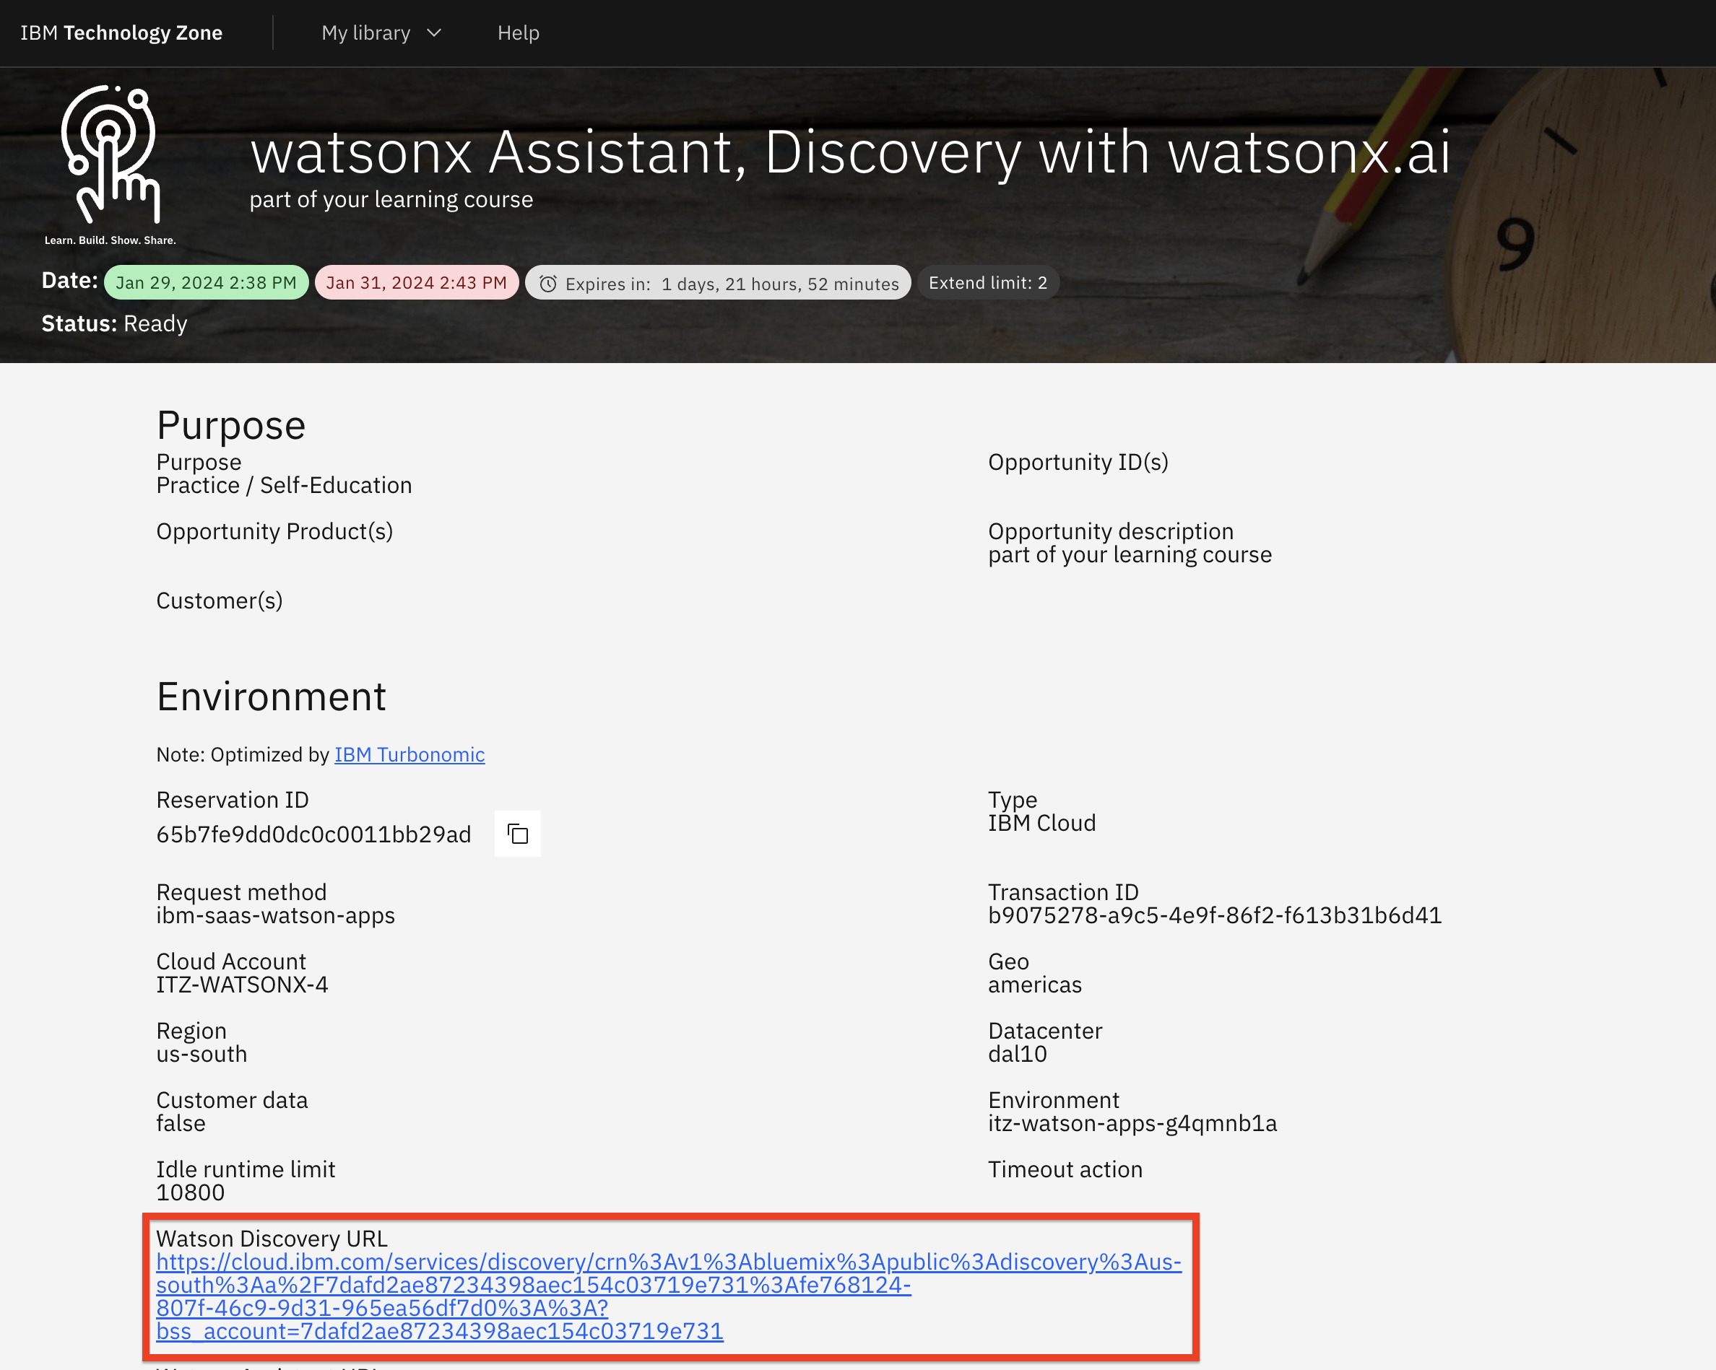
Task: Click the Transaction ID value
Action: pyautogui.click(x=1215, y=915)
